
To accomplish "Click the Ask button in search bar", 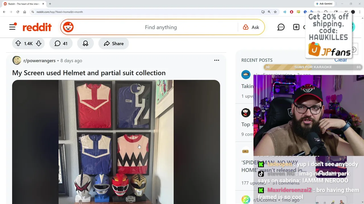I will click(x=251, y=27).
